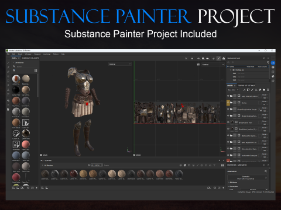This screenshot has width=281, height=210.
Task: Select the black sphere material thumbnail
Action: tap(16, 90)
